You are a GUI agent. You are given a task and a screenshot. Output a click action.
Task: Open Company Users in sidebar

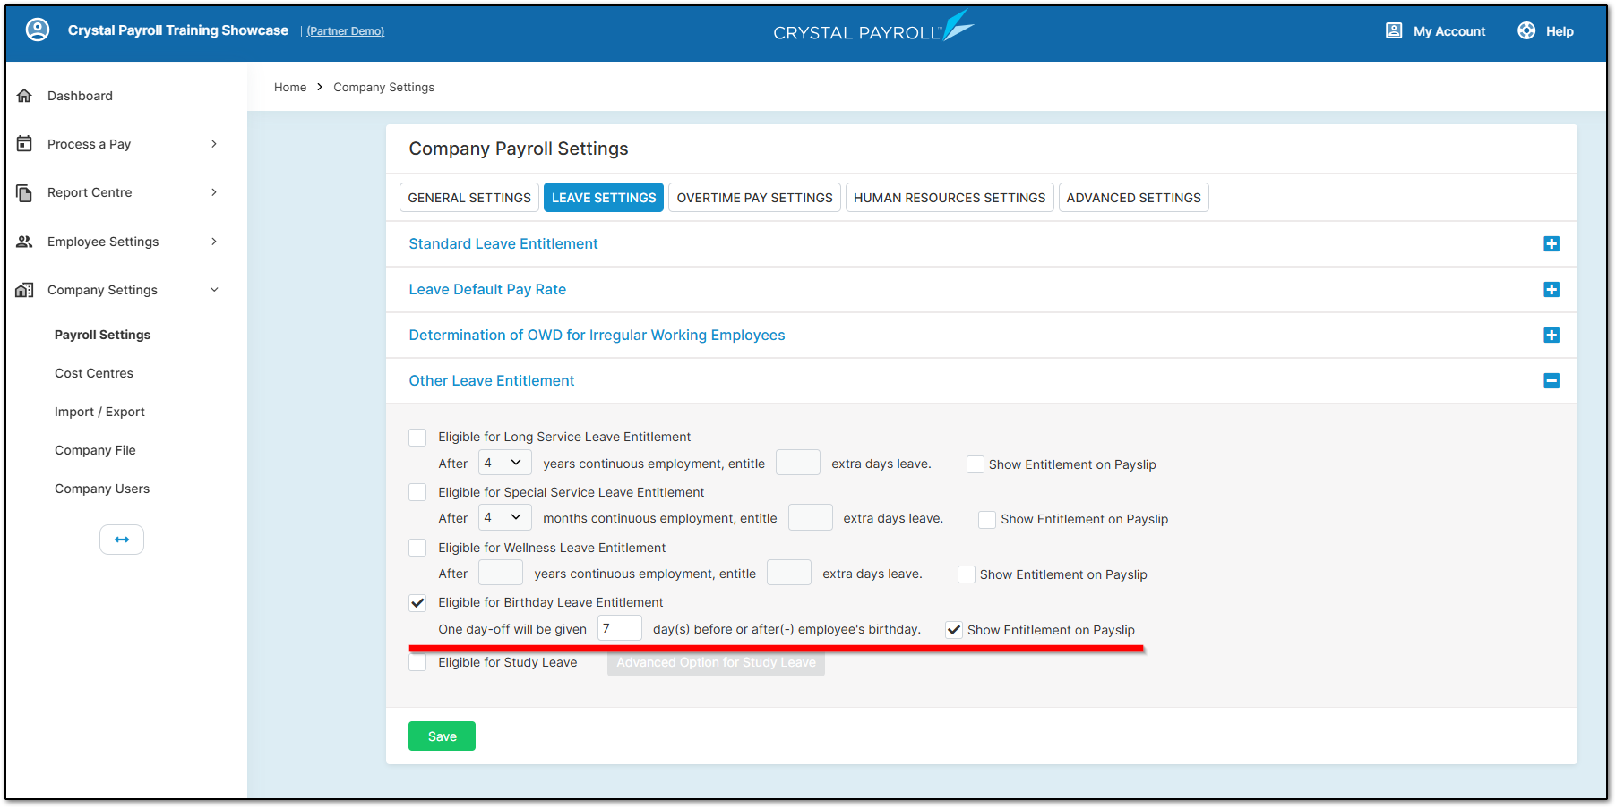(102, 489)
